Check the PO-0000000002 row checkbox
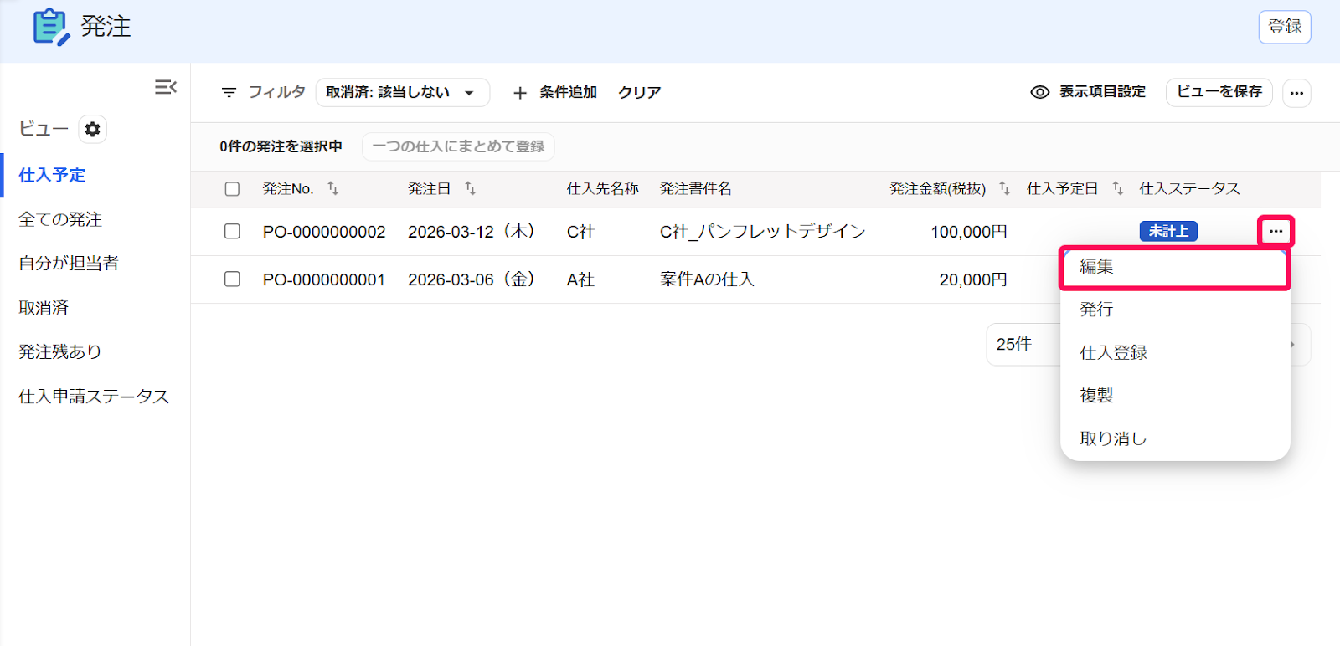Image resolution: width=1340 pixels, height=646 pixels. pos(232,231)
